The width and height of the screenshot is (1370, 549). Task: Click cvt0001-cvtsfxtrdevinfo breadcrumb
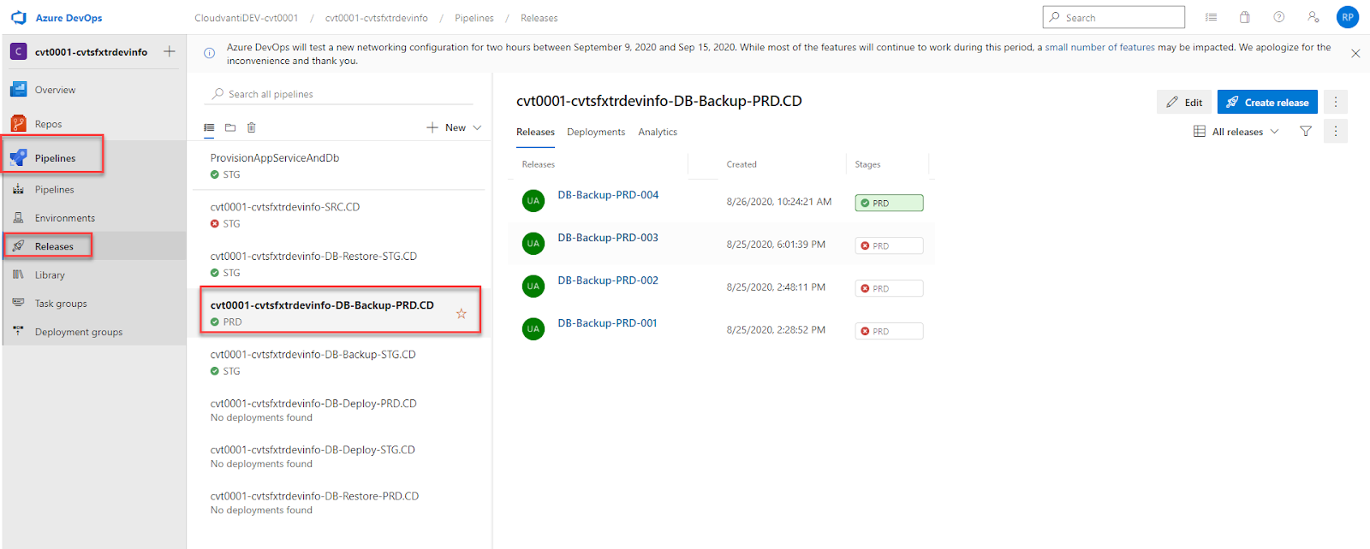point(377,18)
